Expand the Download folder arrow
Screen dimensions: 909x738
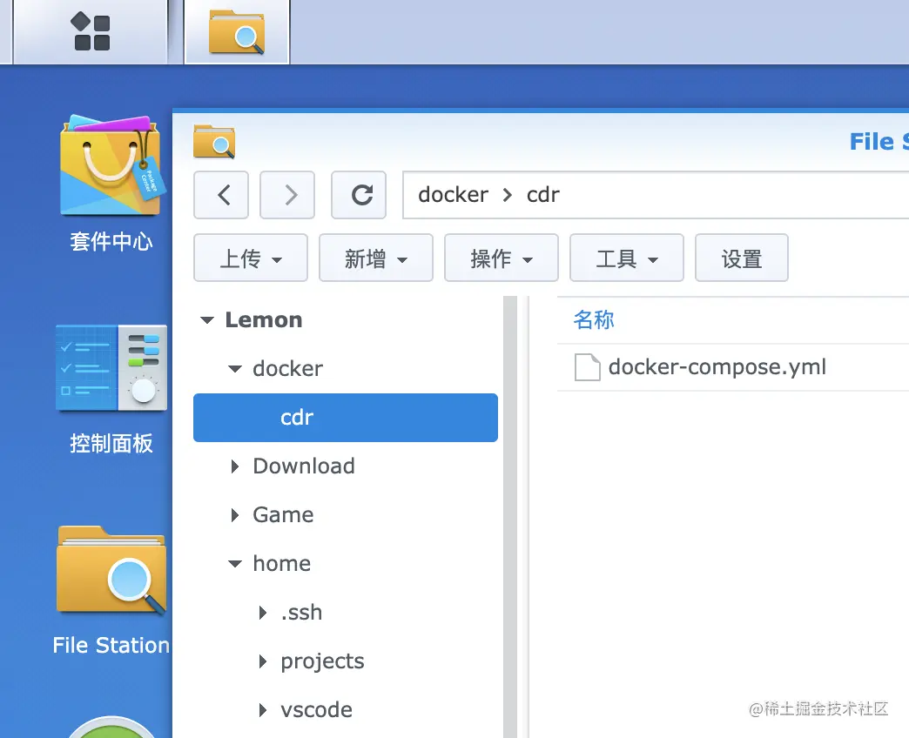pos(235,466)
